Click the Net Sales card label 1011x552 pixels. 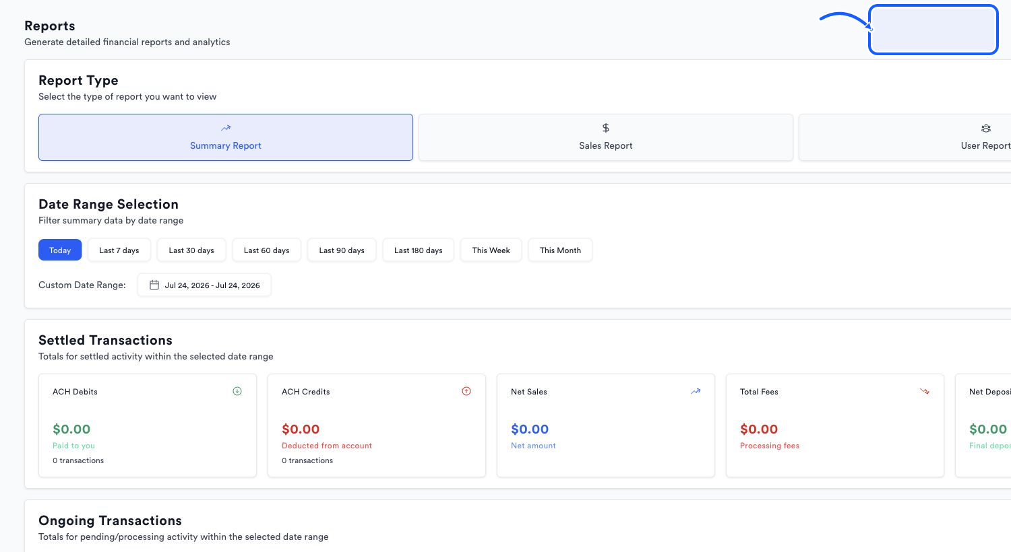point(529,391)
